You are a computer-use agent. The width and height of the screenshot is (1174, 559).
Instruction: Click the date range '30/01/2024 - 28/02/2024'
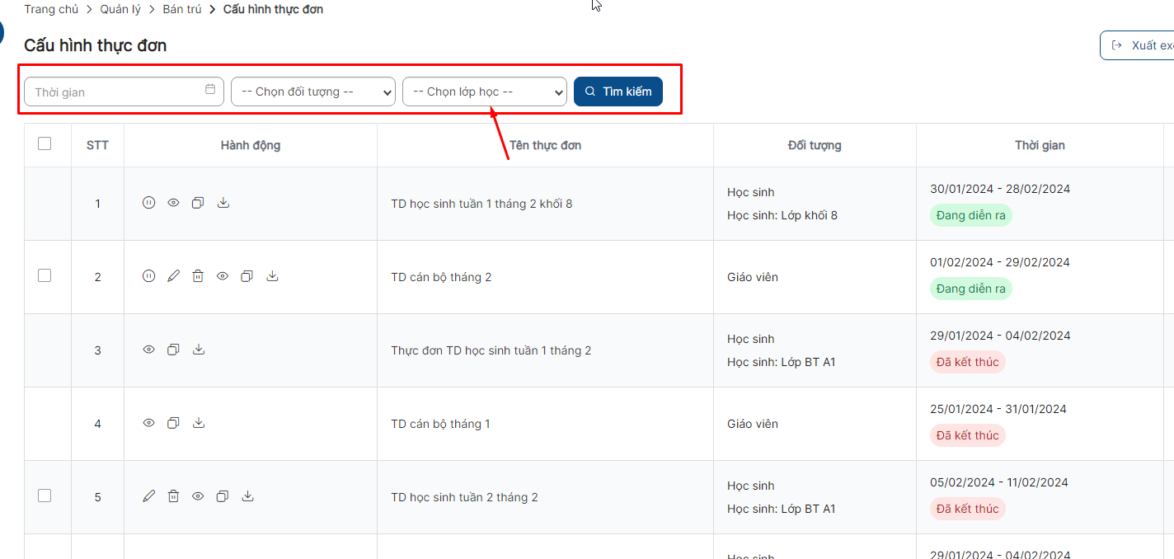(x=1000, y=189)
